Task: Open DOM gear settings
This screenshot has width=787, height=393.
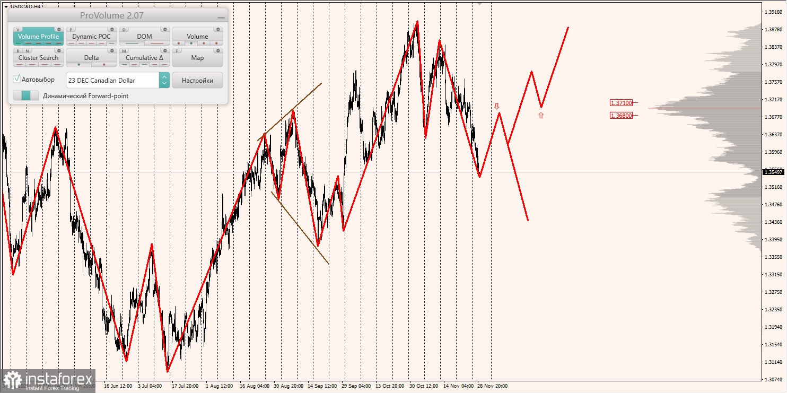Action: (165, 30)
